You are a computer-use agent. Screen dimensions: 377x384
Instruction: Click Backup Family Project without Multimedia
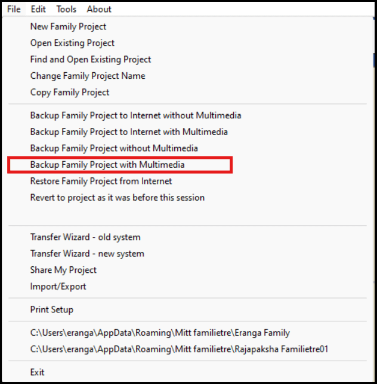pyautogui.click(x=114, y=148)
